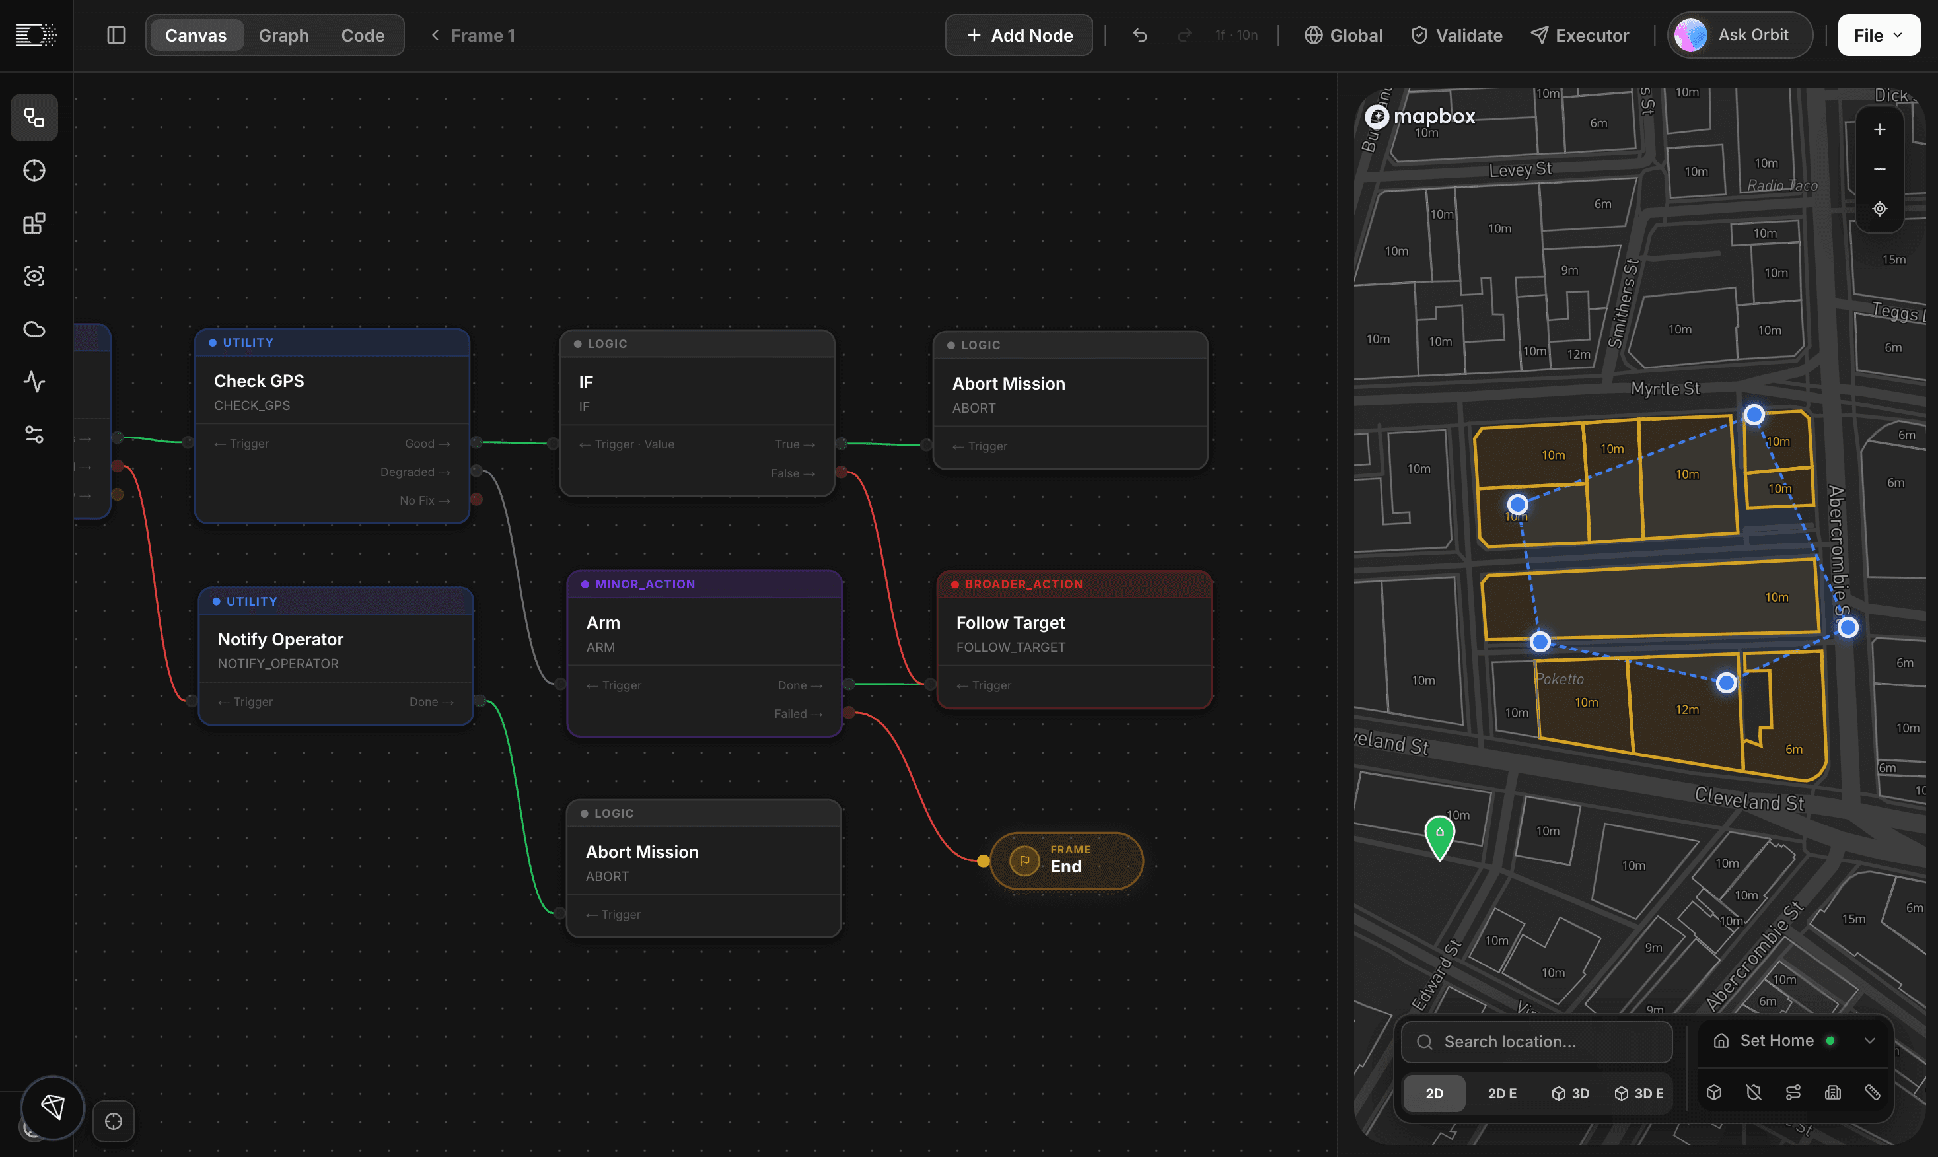Expand the Set Home chevron

coord(1869,1041)
